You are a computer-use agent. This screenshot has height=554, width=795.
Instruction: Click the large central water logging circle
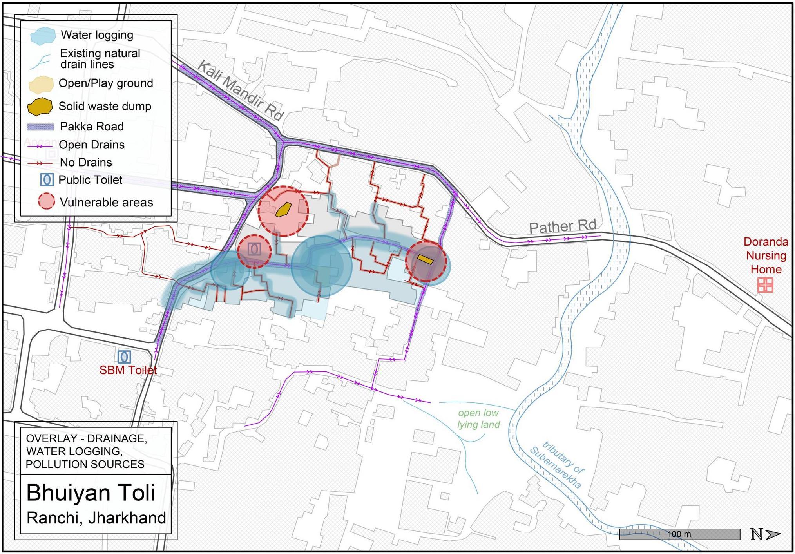coord(321,266)
